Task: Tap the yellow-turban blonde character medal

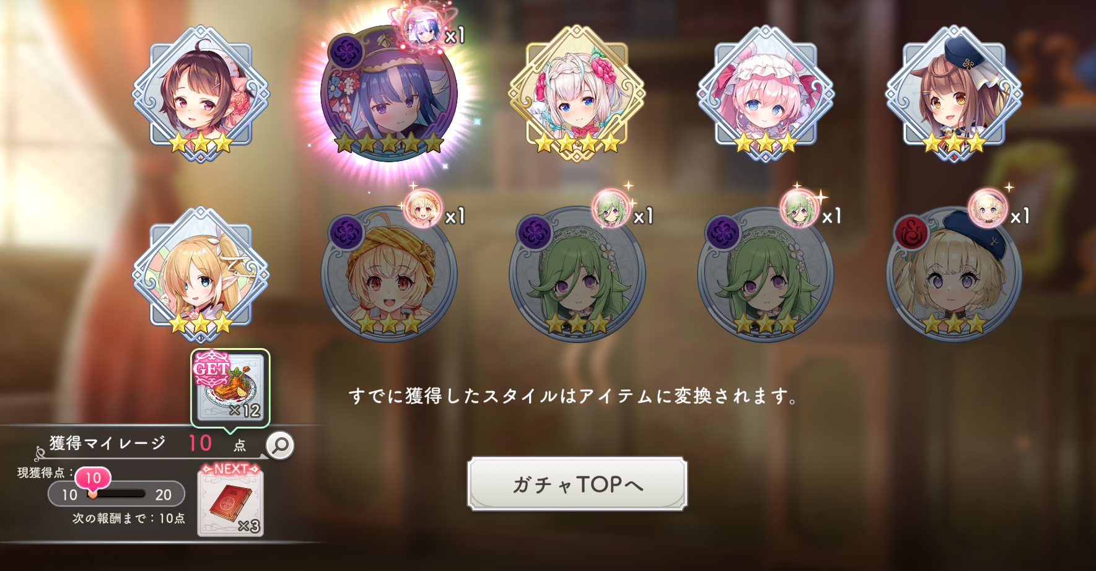Action: [x=389, y=274]
